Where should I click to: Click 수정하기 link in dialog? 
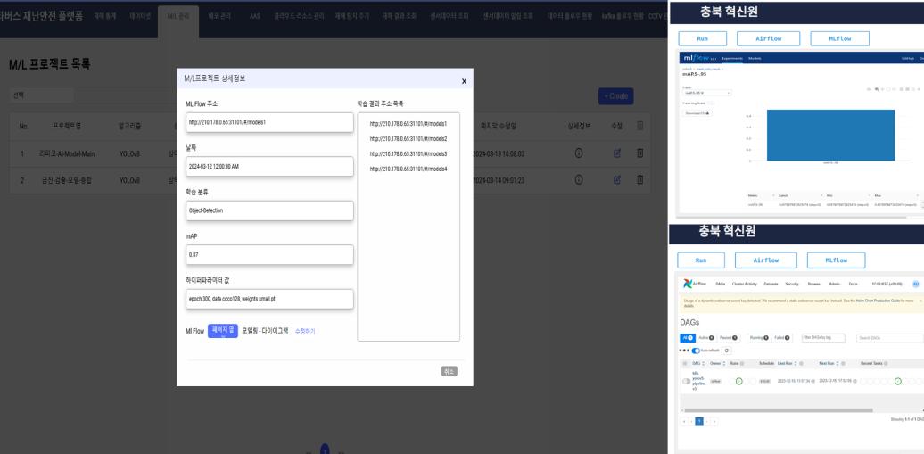pos(305,332)
